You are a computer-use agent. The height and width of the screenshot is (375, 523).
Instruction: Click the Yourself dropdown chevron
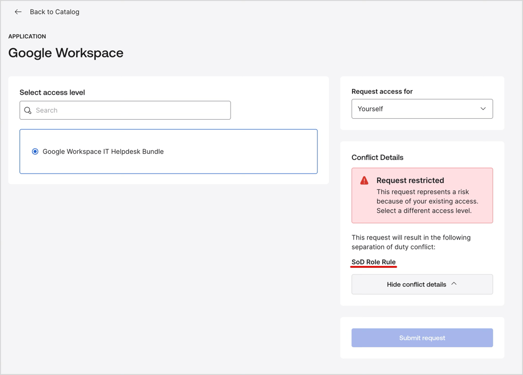point(483,109)
